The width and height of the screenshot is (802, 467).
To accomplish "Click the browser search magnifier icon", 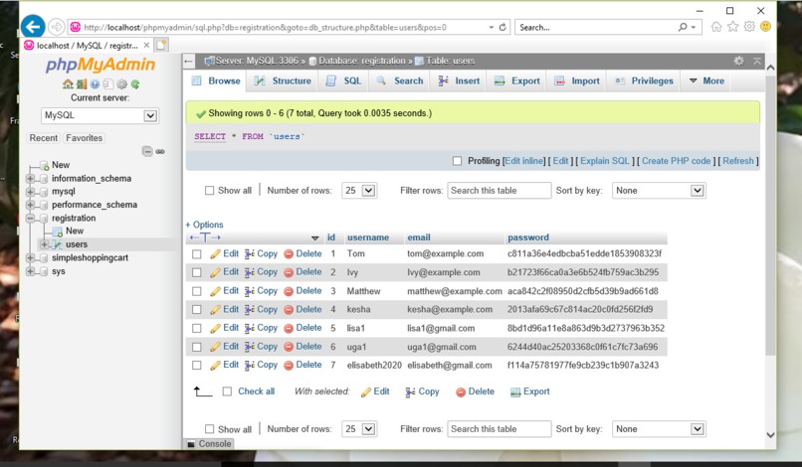I will click(x=683, y=27).
